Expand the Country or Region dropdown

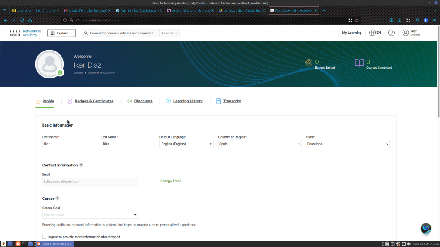pyautogui.click(x=260, y=144)
